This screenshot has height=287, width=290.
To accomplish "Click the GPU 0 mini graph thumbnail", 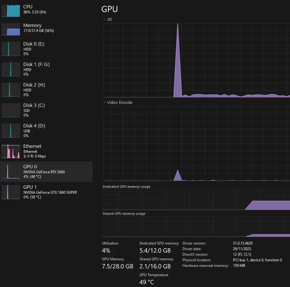I will coord(11,171).
